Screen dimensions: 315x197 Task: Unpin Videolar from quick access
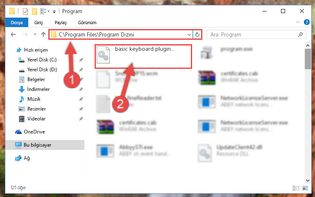click(x=81, y=119)
